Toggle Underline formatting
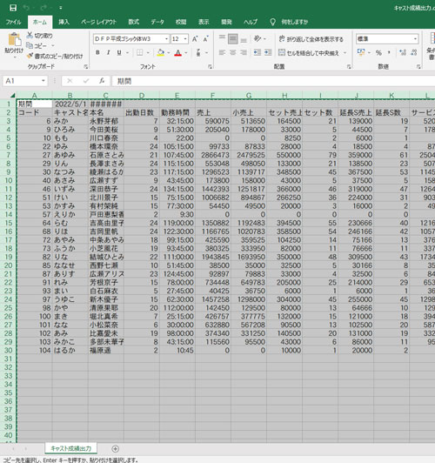The height and width of the screenshot is (463, 435). tap(119, 52)
